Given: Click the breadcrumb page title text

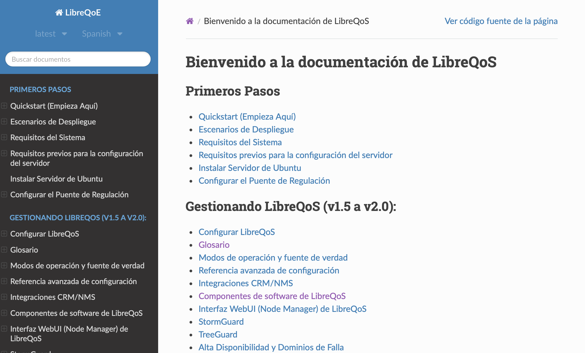Looking at the screenshot, I should point(286,21).
